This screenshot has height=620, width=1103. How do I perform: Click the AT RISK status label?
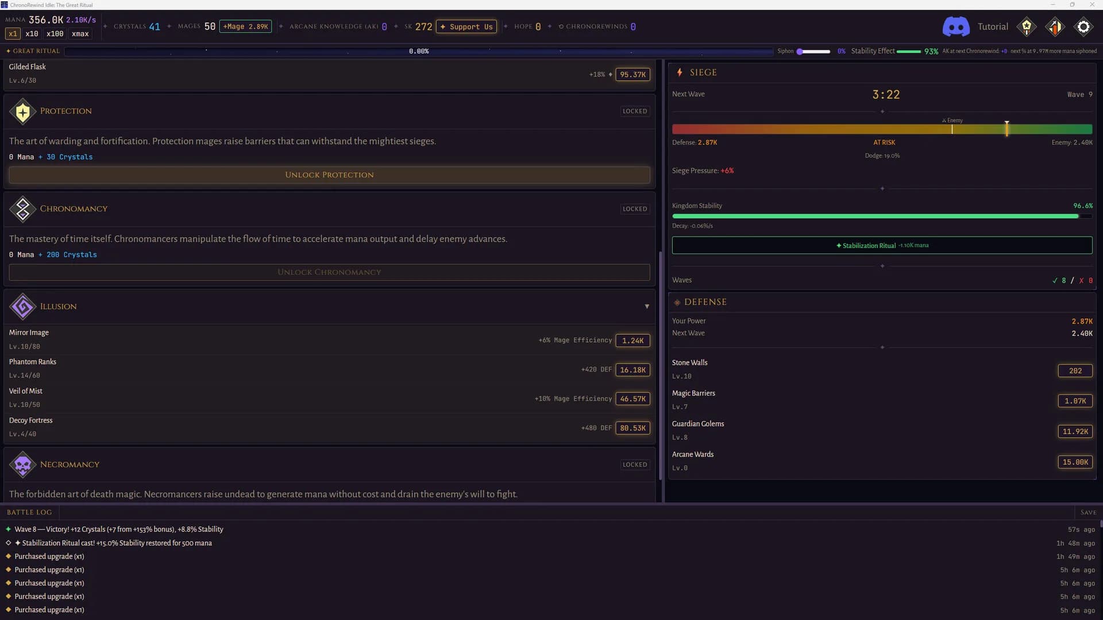pos(884,142)
